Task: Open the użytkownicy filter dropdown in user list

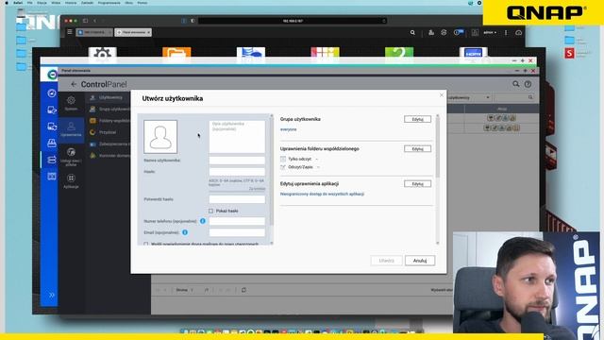Action: pos(469,97)
